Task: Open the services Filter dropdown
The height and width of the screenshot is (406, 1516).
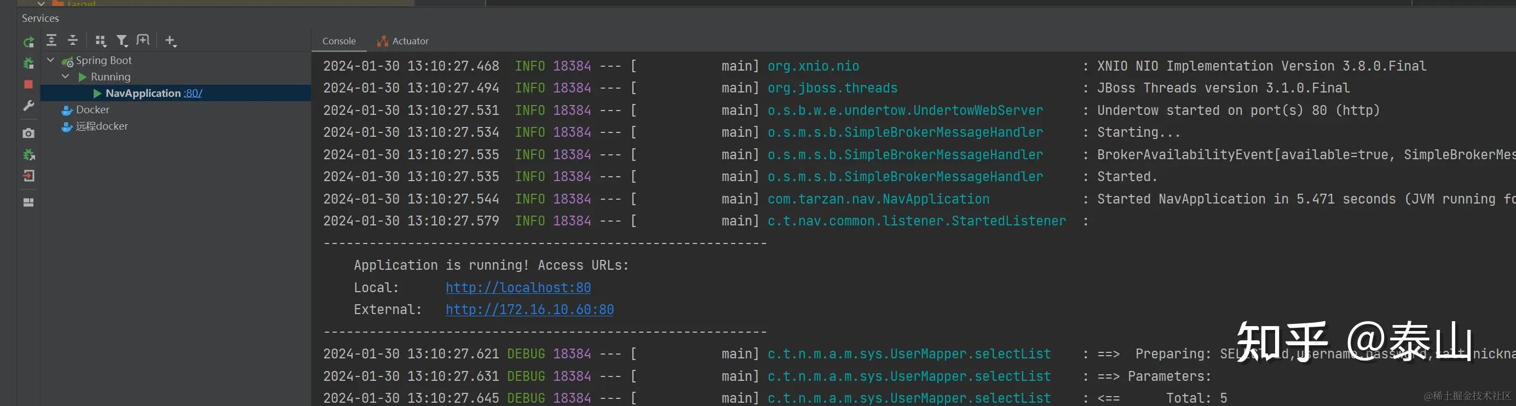Action: click(x=122, y=40)
